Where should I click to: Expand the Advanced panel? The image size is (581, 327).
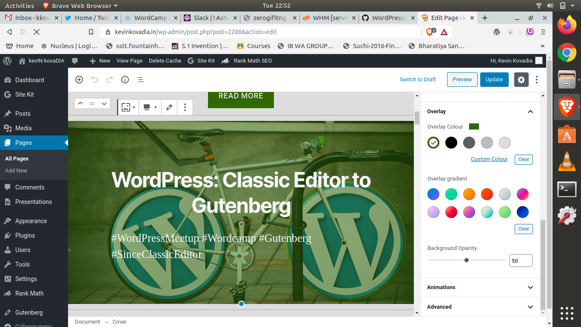pyautogui.click(x=480, y=307)
